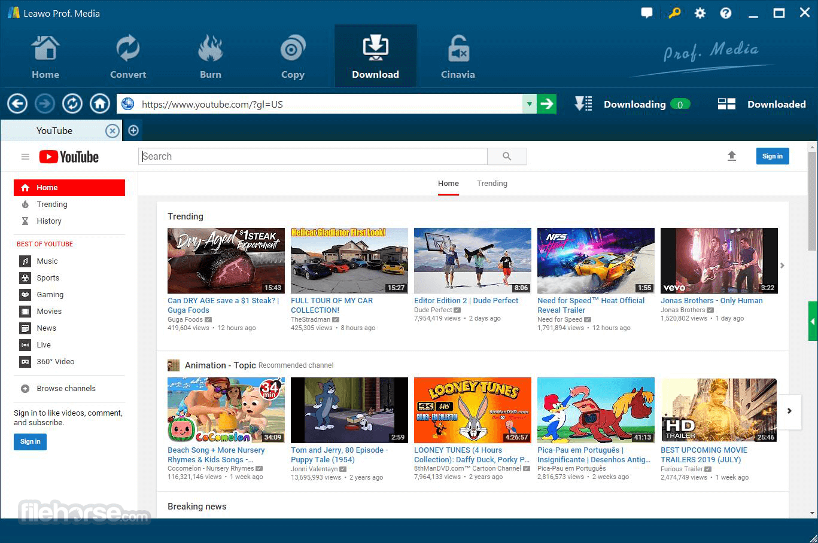Click Sign in button in sidebar
Image resolution: width=818 pixels, height=543 pixels.
coord(30,442)
